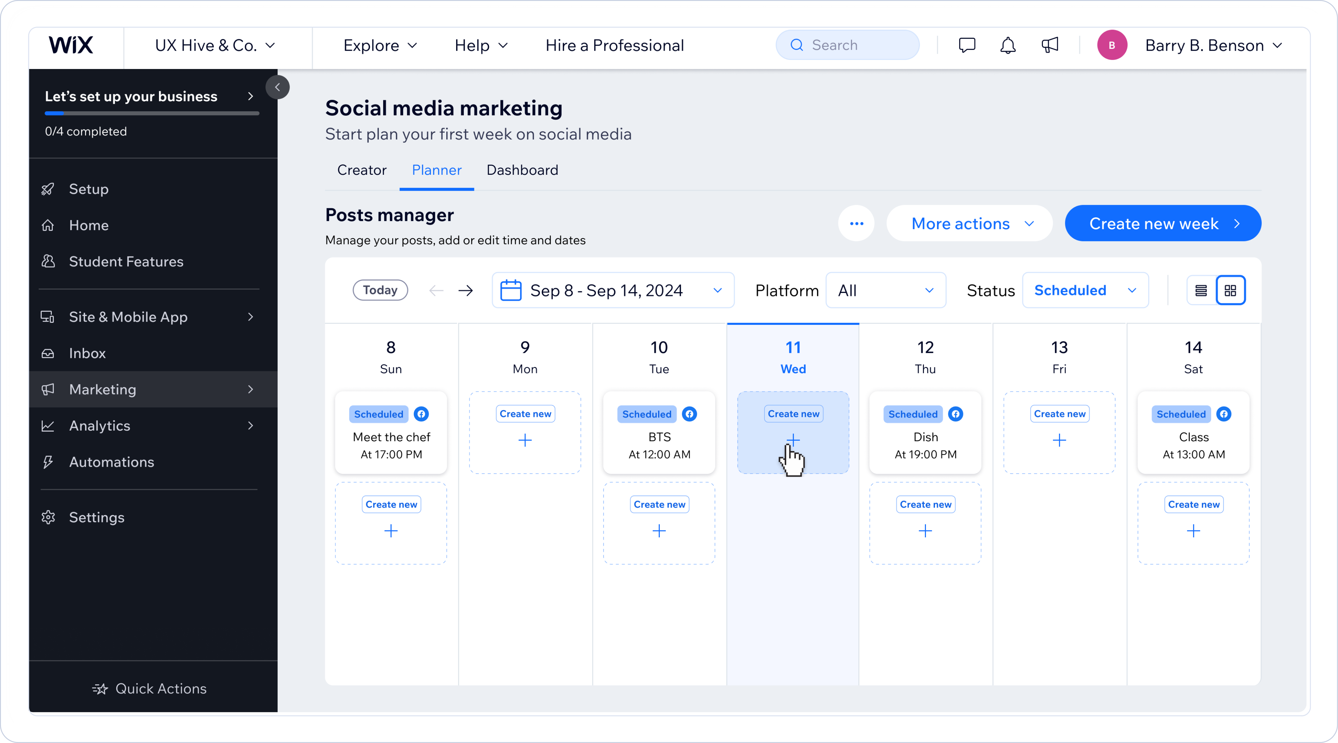Click the business setup progress bar

pyautogui.click(x=152, y=113)
